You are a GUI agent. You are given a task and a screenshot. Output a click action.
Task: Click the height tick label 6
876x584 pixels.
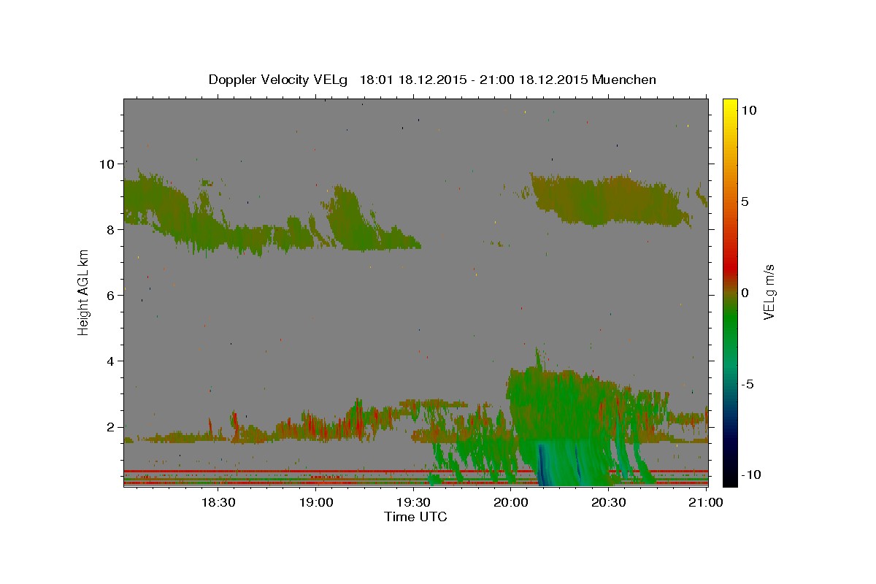point(112,295)
